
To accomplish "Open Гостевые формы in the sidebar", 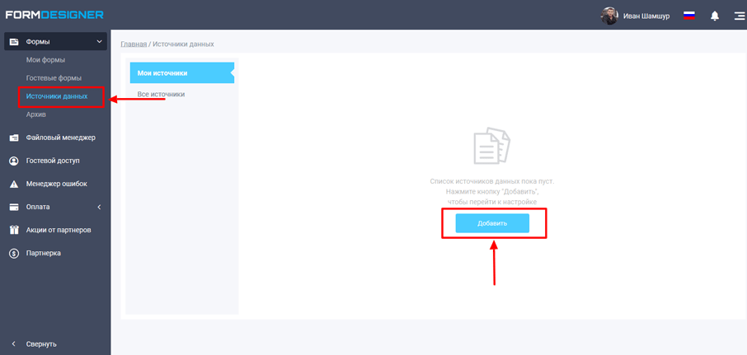I will (54, 78).
